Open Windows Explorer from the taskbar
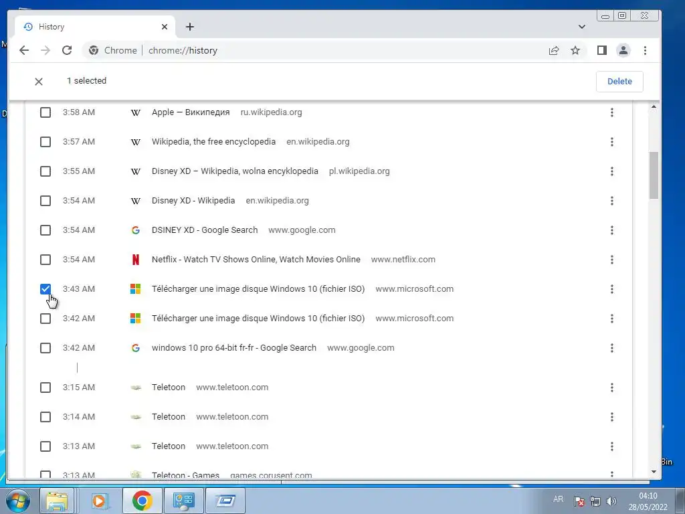The image size is (685, 514). coord(57,501)
